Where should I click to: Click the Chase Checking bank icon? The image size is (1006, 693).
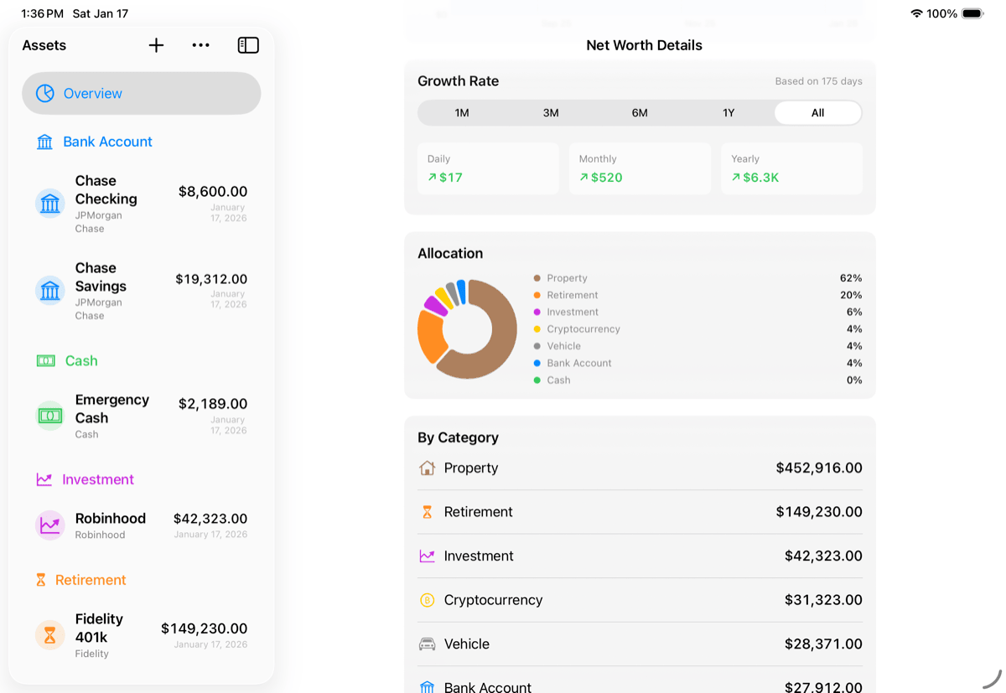coord(50,204)
